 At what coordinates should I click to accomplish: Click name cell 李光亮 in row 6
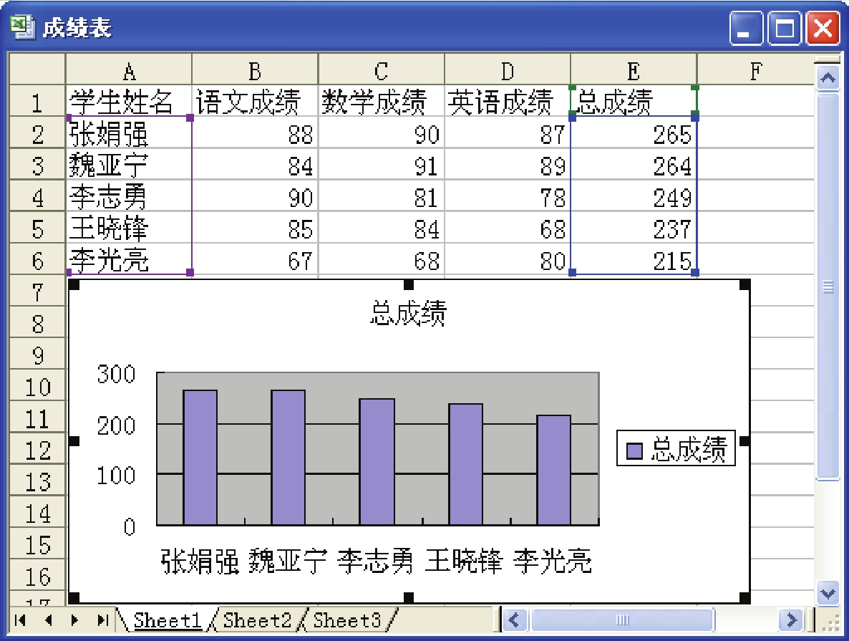pos(129,259)
